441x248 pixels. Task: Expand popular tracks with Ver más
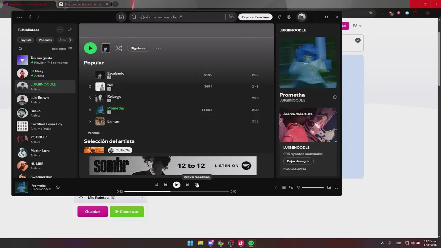[93, 133]
